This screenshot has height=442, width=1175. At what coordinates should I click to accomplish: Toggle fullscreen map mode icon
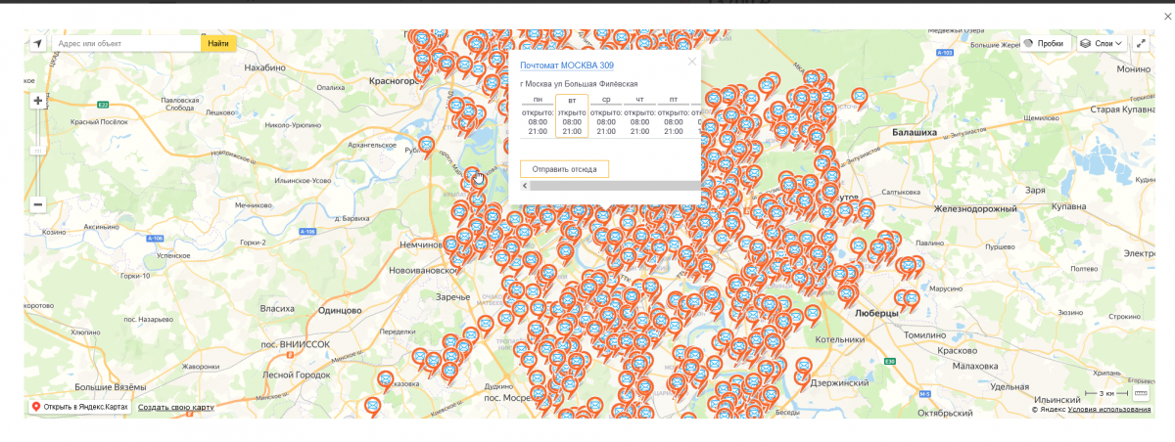[x=1141, y=44]
